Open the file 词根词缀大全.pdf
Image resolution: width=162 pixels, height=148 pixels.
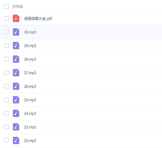click(38, 19)
